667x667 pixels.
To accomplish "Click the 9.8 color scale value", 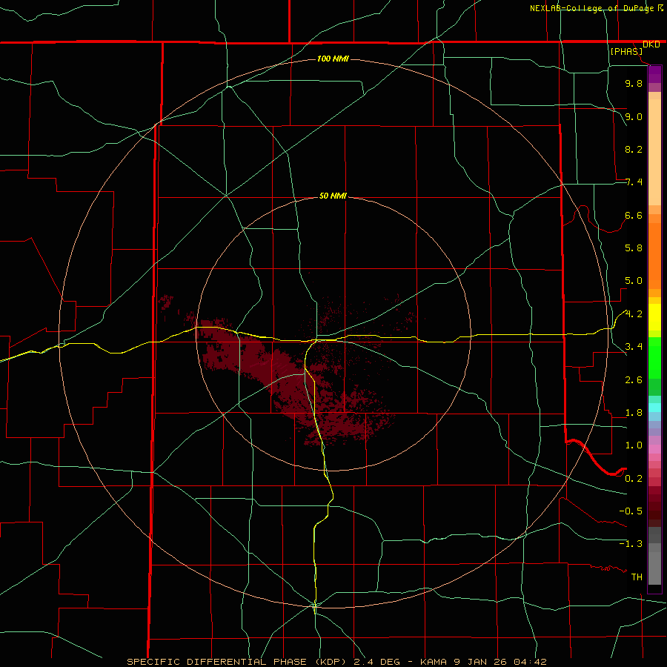I will pos(634,83).
